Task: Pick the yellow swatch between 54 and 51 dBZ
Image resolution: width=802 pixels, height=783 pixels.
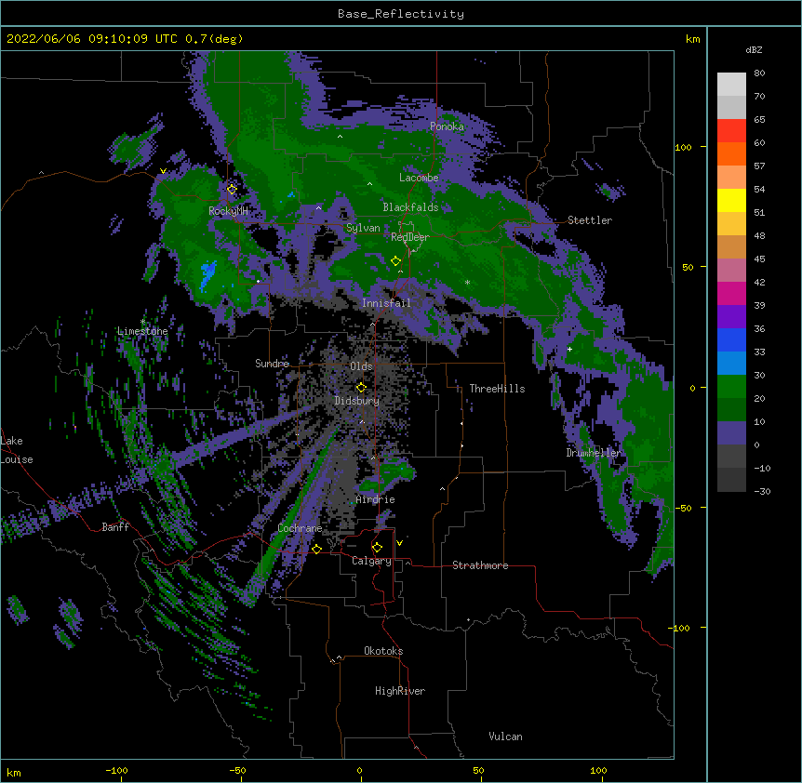Action: click(731, 200)
